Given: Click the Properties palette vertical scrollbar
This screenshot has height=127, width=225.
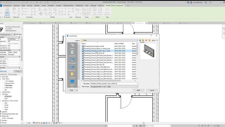Looking at the screenshot, I should tap(22, 50).
